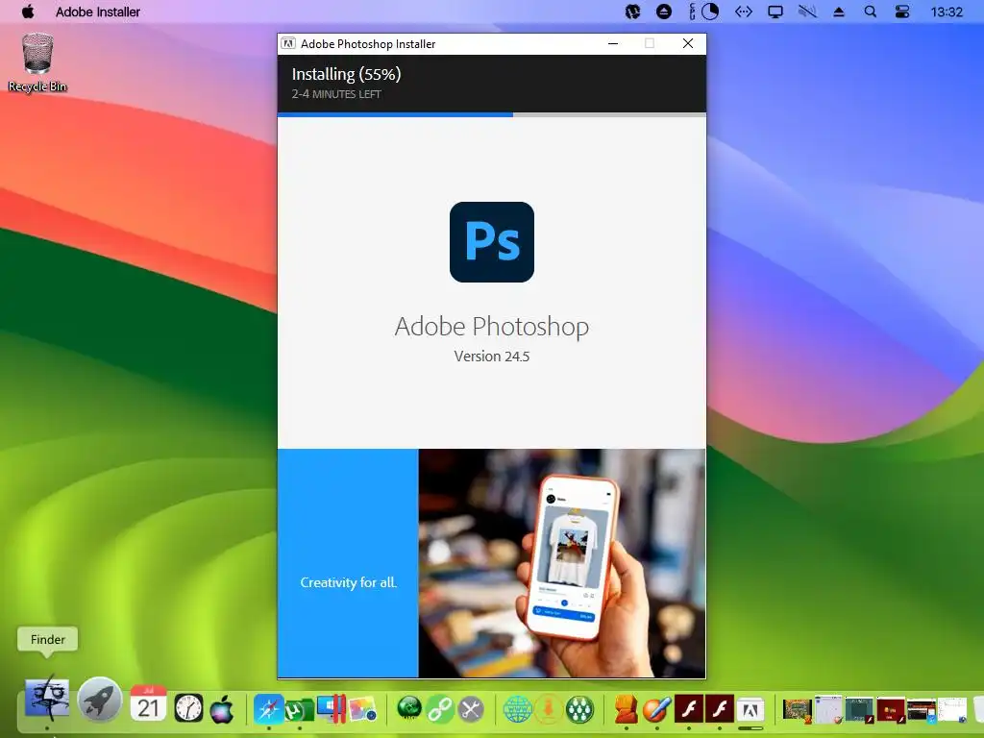
Task: Click the Photoshop Ps logo
Action: [x=492, y=241]
